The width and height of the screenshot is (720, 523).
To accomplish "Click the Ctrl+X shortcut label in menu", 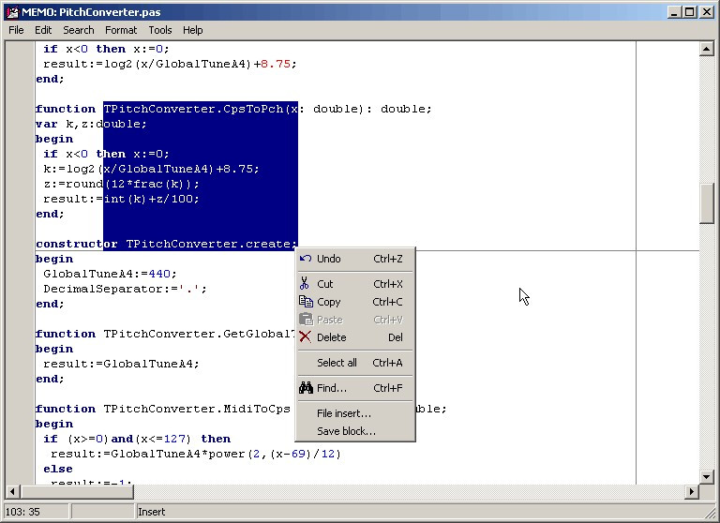I will 387,284.
